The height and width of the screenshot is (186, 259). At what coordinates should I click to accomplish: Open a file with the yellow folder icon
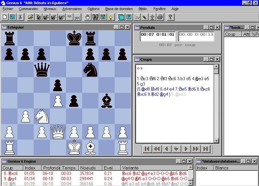pos(30,17)
